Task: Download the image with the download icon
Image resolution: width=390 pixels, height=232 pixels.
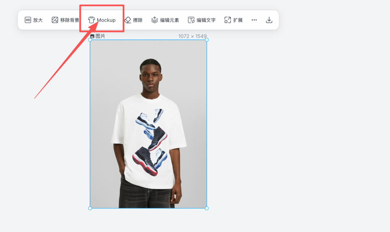Action: click(x=269, y=20)
